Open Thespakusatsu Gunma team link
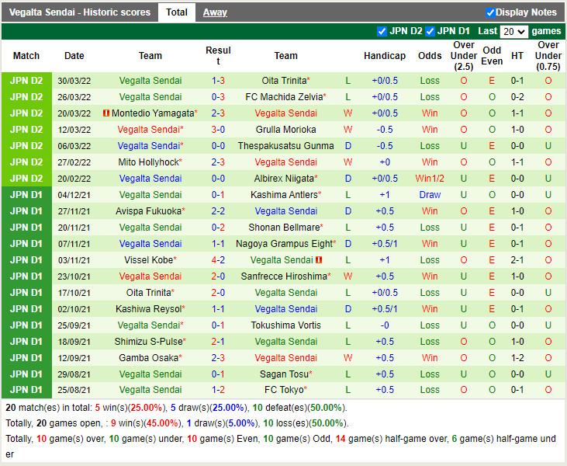567x466 pixels. 285,146
